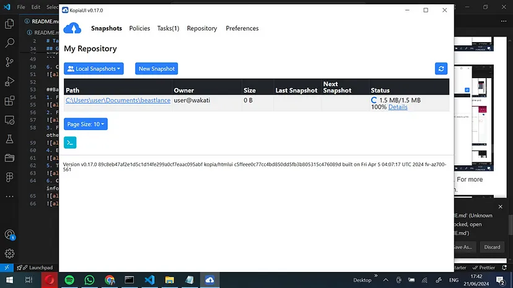
Task: Expand the Local Snapshots dropdown
Action: [x=95, y=69]
